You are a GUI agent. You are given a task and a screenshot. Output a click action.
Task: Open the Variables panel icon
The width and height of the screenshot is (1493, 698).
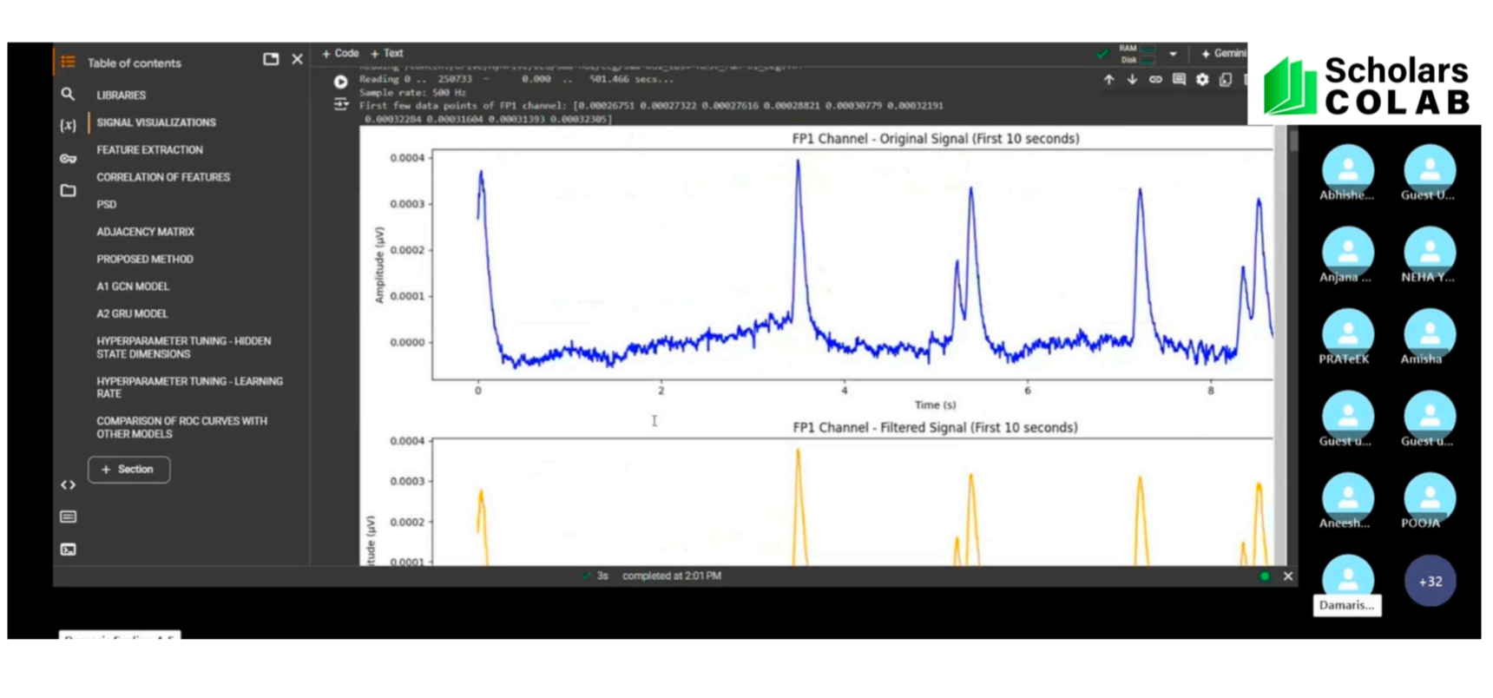tap(68, 126)
